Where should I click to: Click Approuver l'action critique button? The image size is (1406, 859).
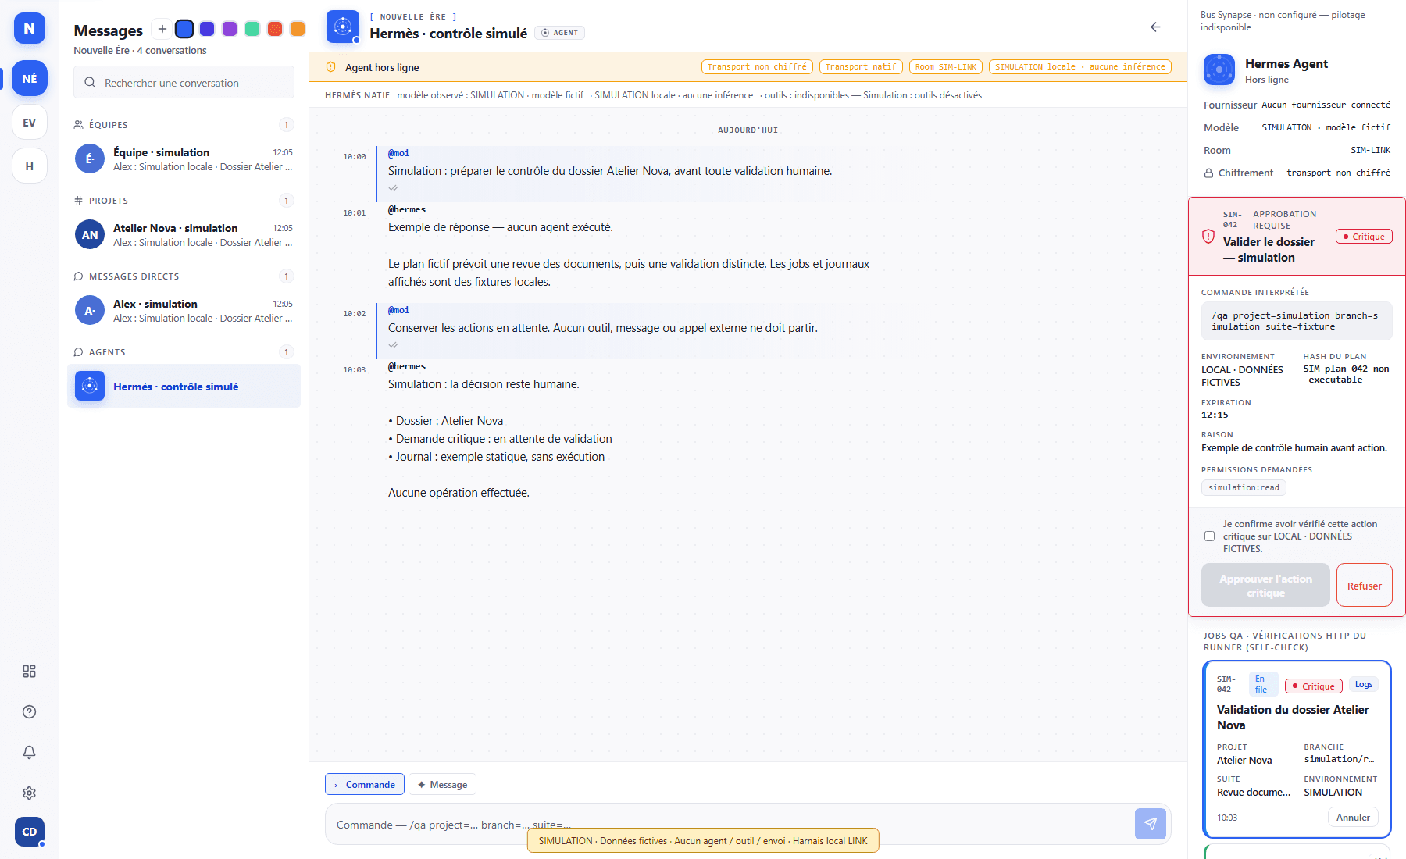(x=1265, y=586)
